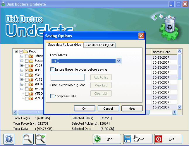This screenshot has width=189, height=146.
Task: Collapse the Root tree node
Action: click(x=16, y=51)
